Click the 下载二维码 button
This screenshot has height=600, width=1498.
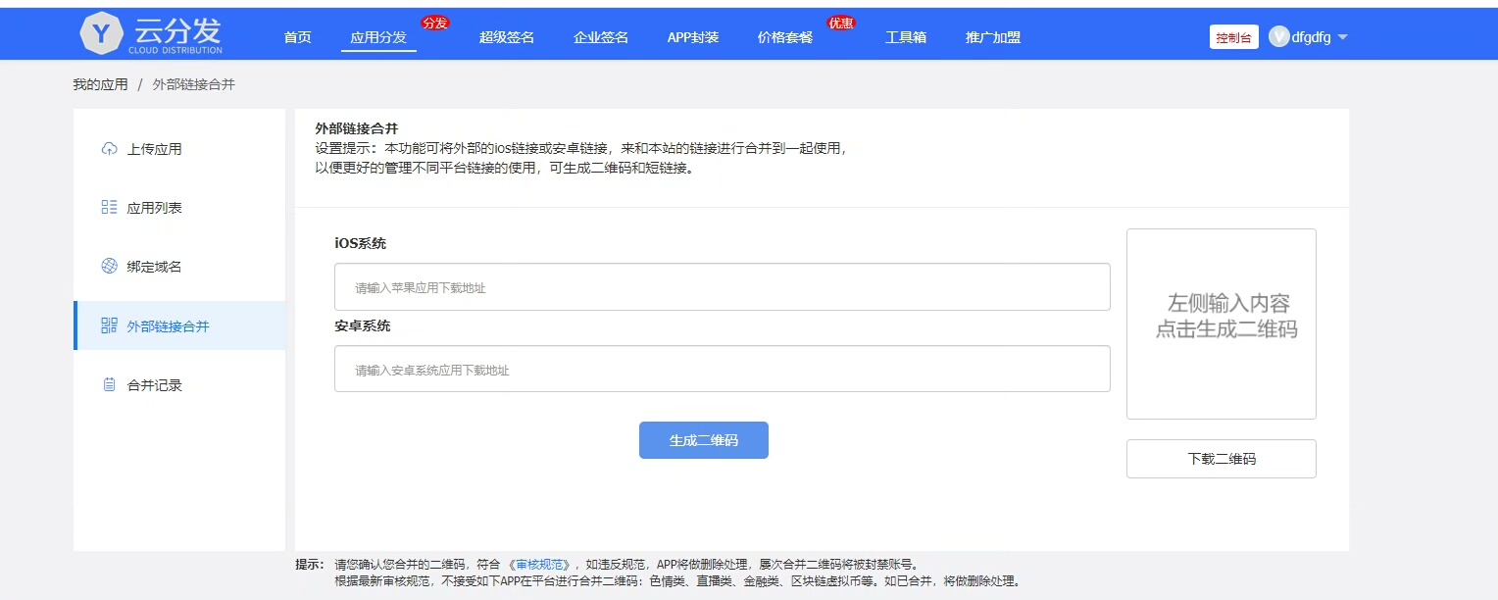click(x=1221, y=459)
